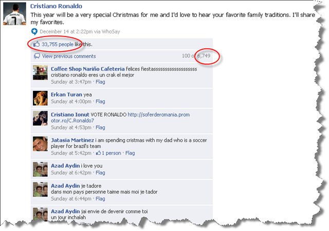This screenshot has height=231, width=329.
Task: Open Cristiano Ronaldo's profile picture
Action: coord(15,14)
